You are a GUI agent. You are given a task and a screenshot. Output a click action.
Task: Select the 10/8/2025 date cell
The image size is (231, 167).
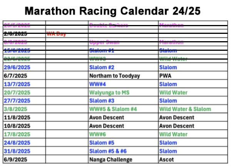[17, 126]
